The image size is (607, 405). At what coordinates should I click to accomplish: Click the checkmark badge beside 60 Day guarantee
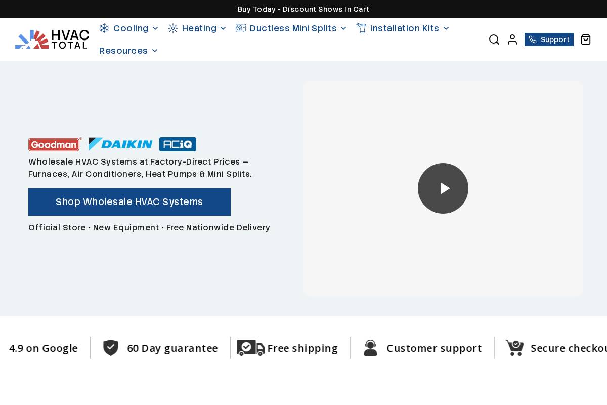click(x=110, y=348)
